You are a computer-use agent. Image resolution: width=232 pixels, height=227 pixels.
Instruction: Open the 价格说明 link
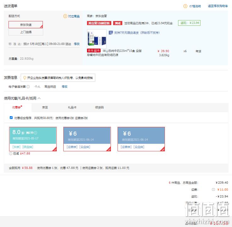click(195, 6)
